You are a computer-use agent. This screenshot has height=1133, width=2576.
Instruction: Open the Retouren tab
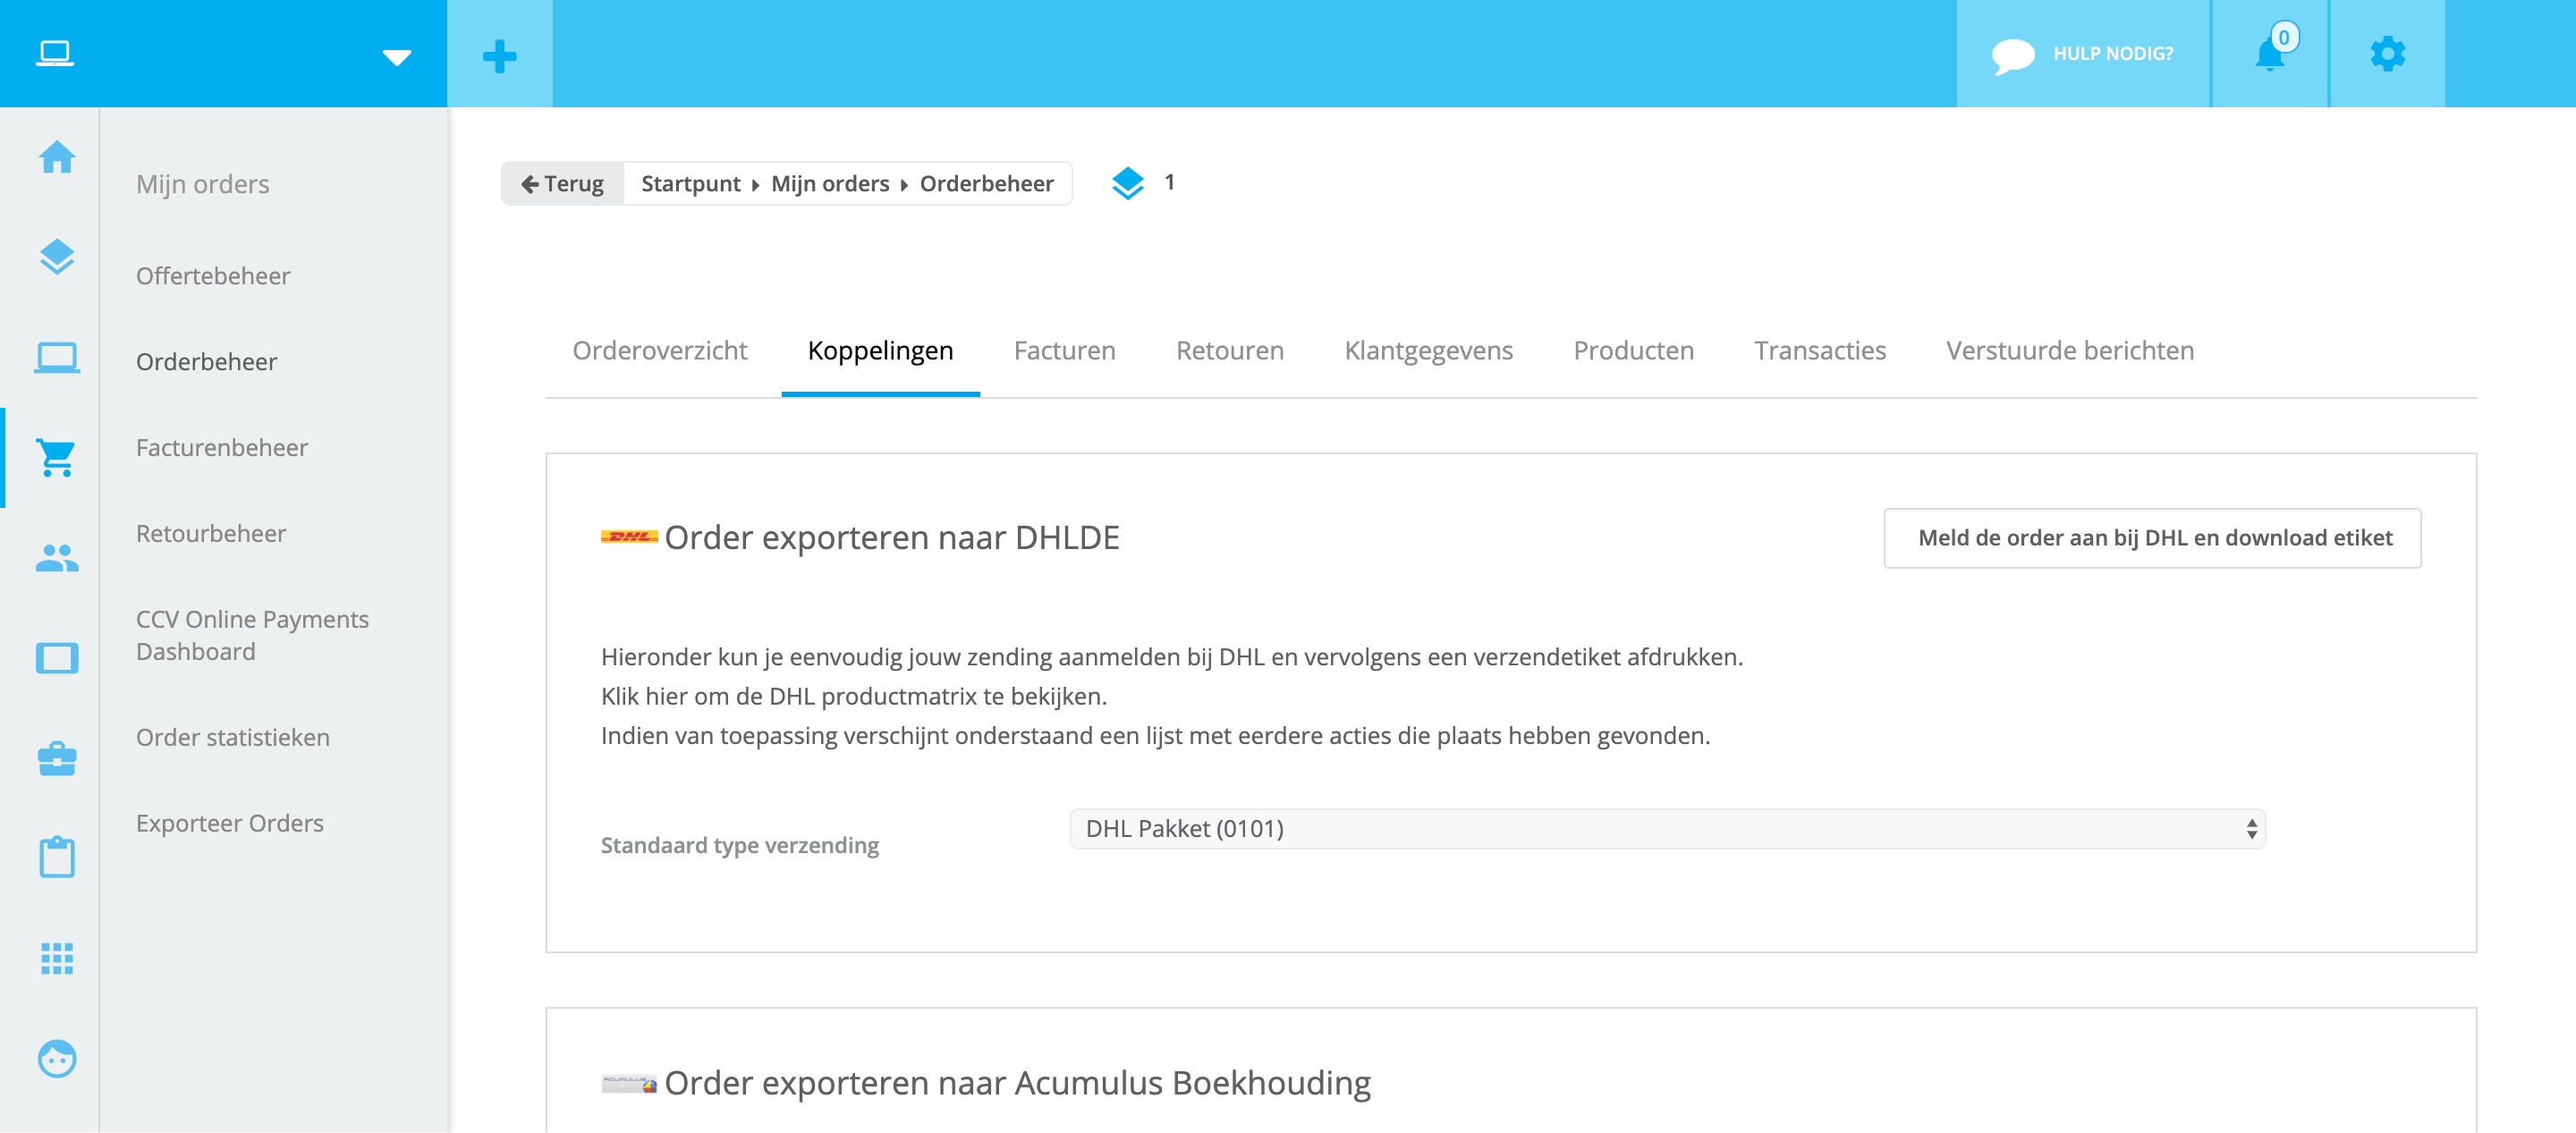pyautogui.click(x=1230, y=350)
